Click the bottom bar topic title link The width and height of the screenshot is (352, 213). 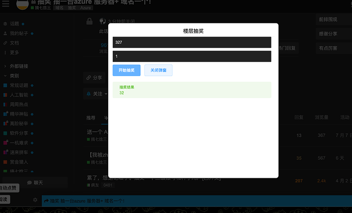(x=87, y=201)
